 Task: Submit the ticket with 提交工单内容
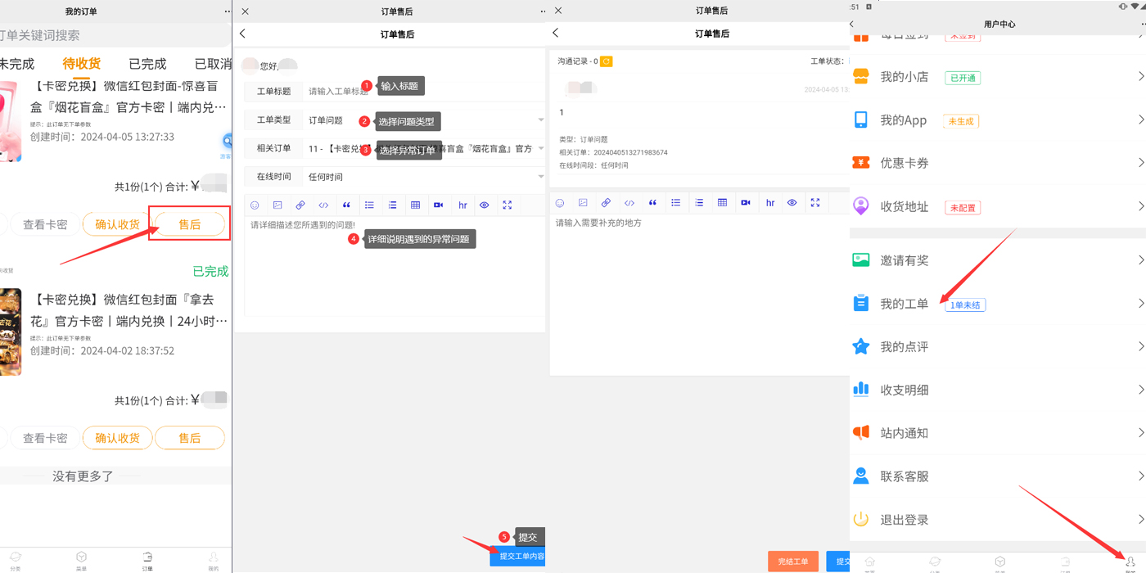coord(518,557)
